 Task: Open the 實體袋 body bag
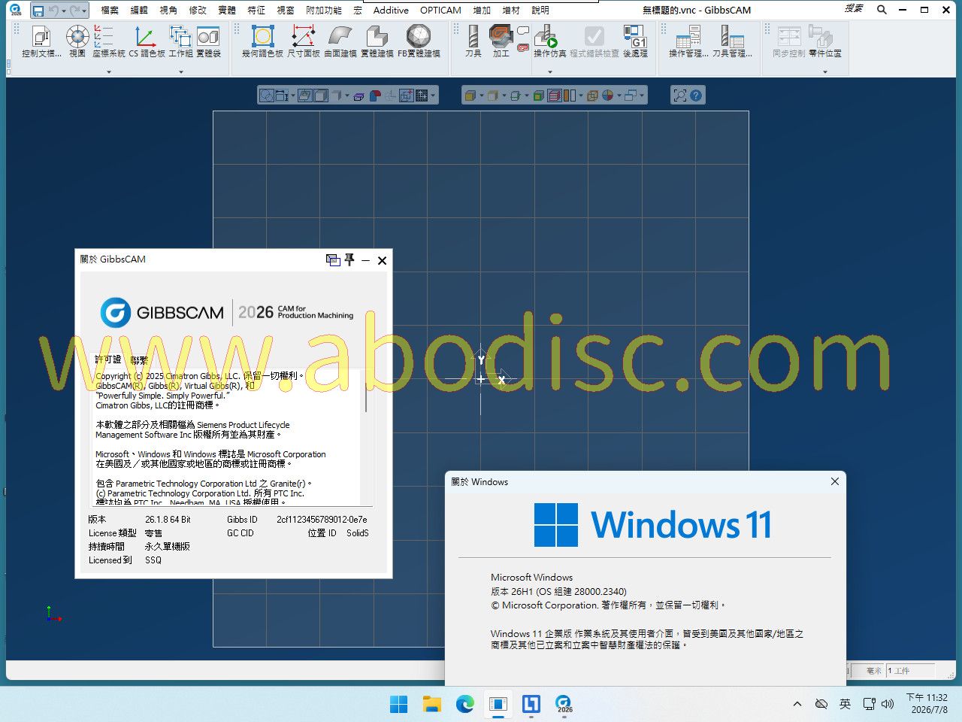tap(208, 41)
